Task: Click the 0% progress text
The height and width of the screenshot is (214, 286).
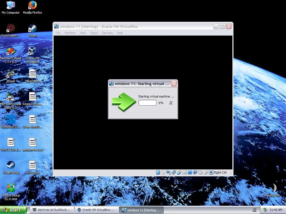Action: (161, 103)
